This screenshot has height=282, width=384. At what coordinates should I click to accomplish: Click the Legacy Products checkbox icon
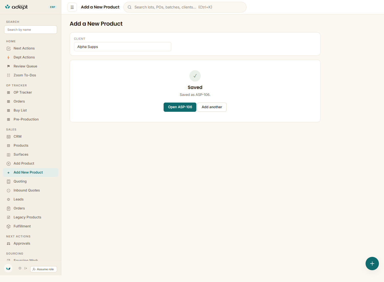8,217
